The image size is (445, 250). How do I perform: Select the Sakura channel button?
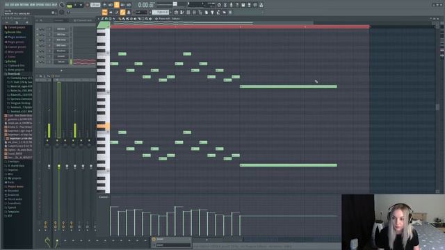click(x=61, y=62)
